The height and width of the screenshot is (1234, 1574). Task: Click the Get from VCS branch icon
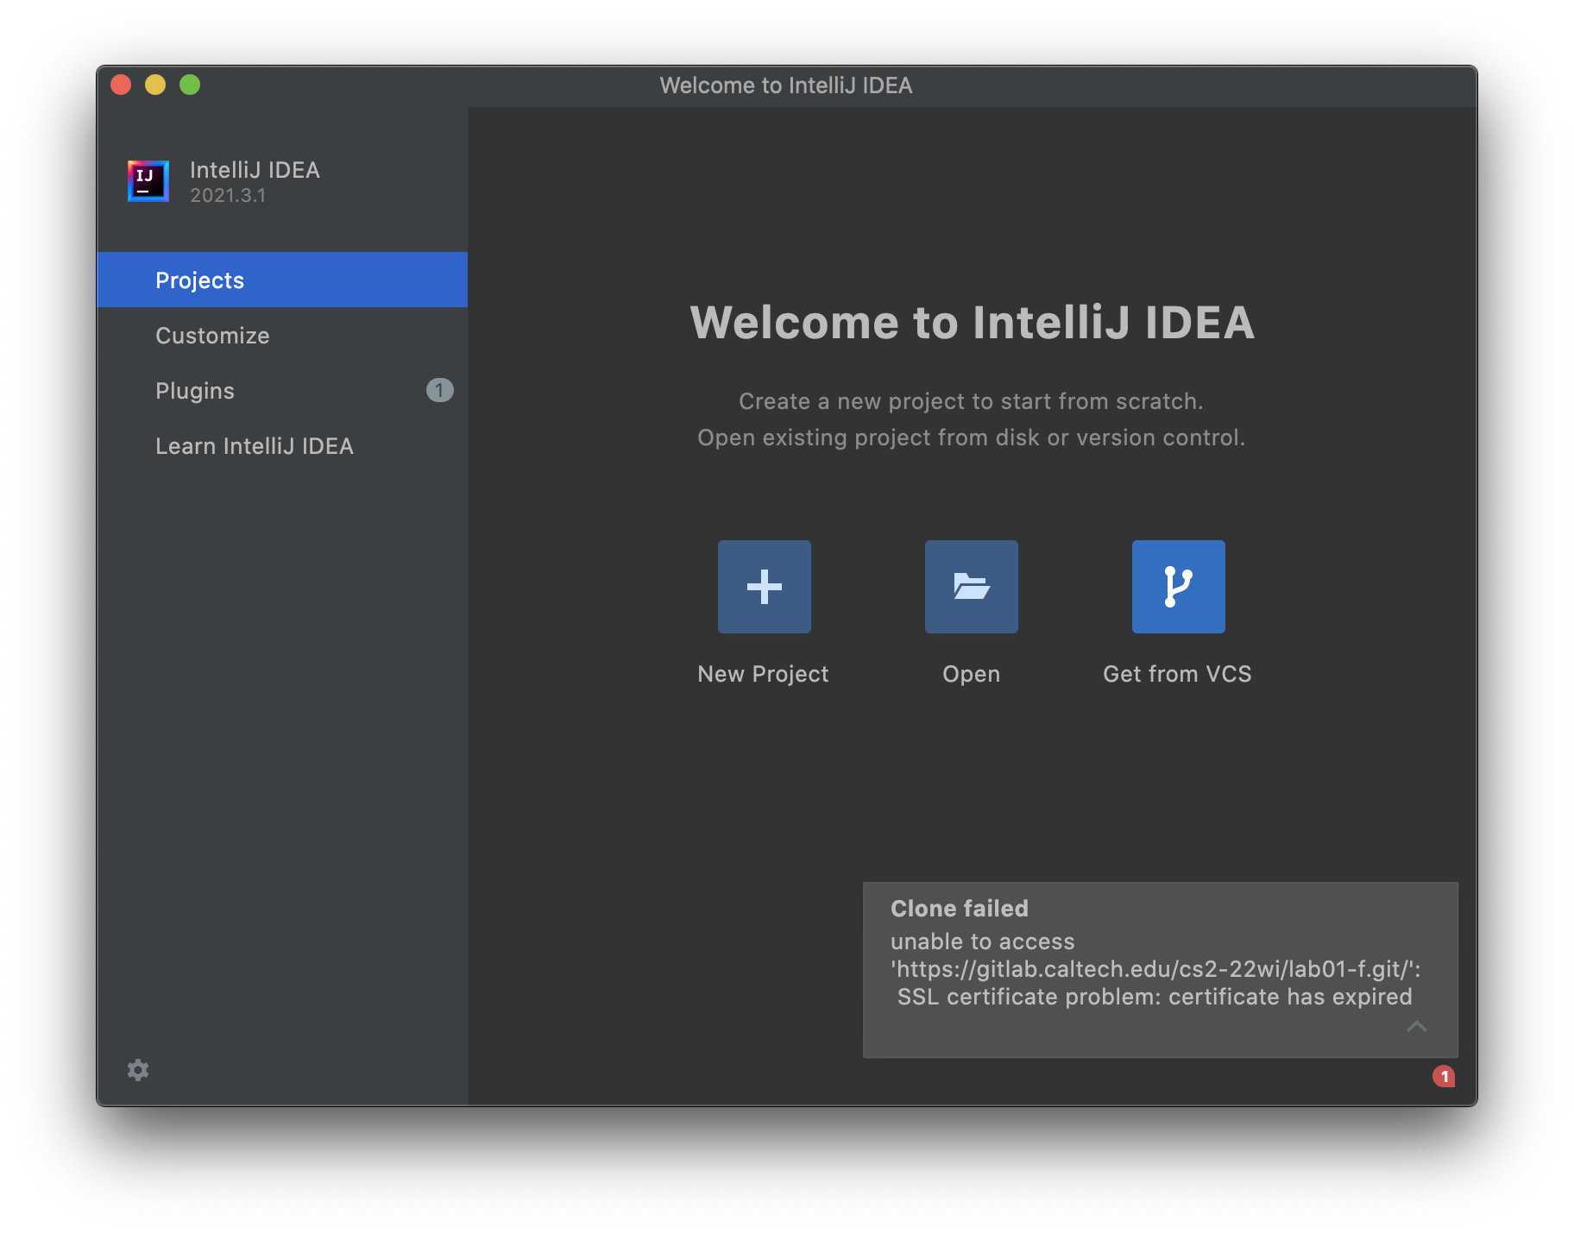pyautogui.click(x=1178, y=587)
